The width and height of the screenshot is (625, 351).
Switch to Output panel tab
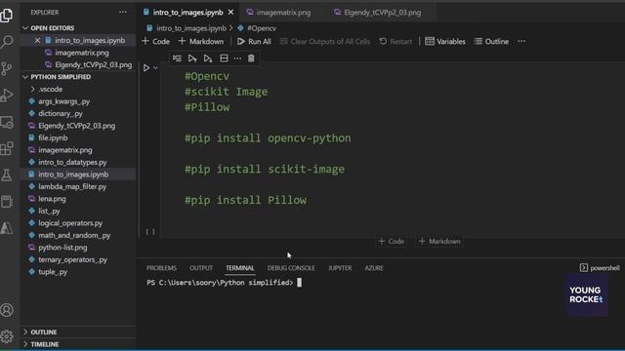[201, 268]
